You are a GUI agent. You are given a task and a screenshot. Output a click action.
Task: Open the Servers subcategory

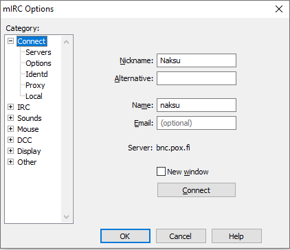click(x=38, y=52)
